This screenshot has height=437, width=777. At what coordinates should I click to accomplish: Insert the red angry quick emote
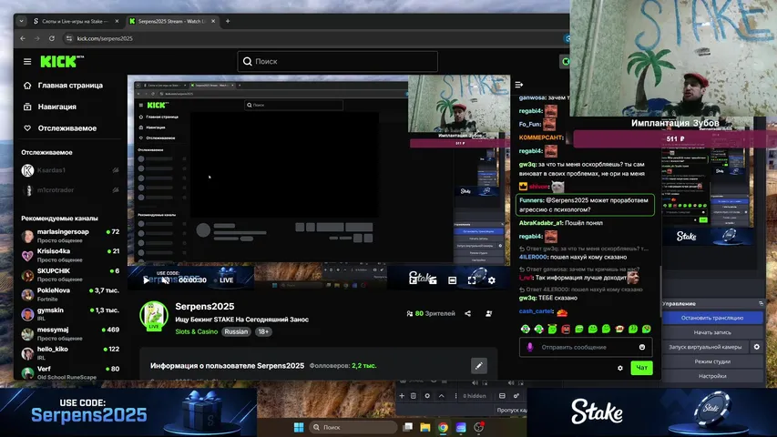pyautogui.click(x=566, y=329)
